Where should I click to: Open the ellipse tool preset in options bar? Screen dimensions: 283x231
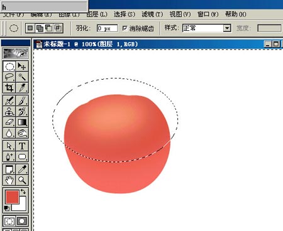(x=14, y=28)
